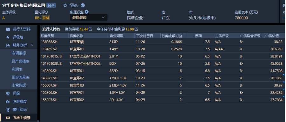Open the 装修装饰 industry dropdown
The width and height of the screenshot is (286, 122).
pos(89,18)
